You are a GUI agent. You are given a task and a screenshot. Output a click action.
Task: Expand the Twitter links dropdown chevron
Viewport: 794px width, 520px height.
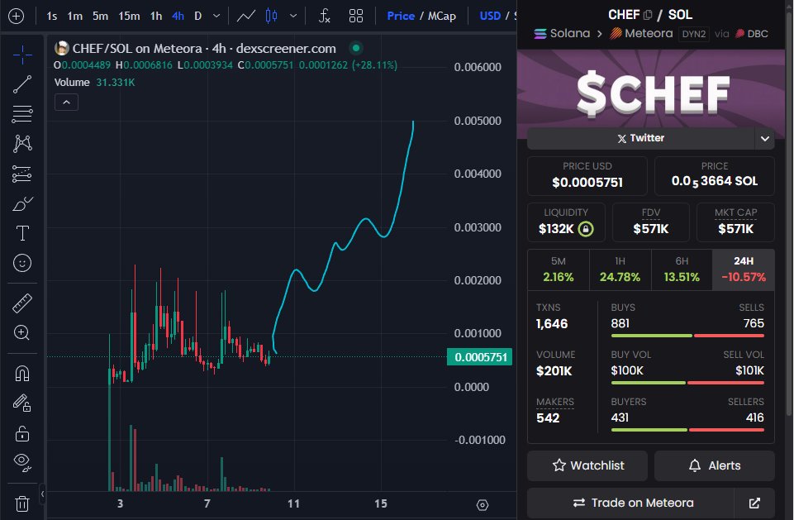[x=764, y=138]
